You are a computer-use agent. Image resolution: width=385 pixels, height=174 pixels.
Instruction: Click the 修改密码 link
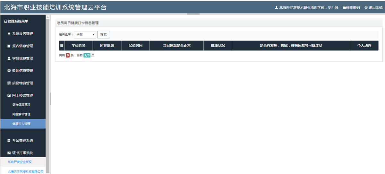click(x=351, y=7)
